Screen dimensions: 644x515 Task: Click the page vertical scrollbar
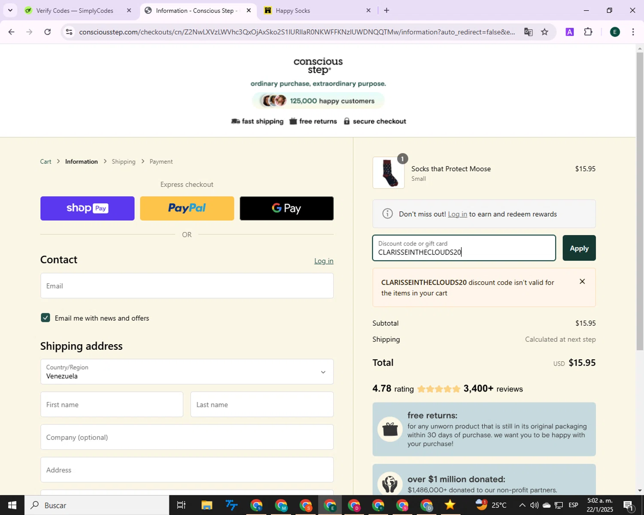[640, 201]
